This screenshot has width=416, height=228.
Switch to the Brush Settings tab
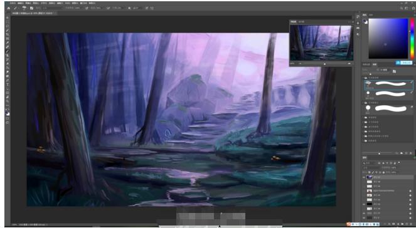(x=366, y=65)
